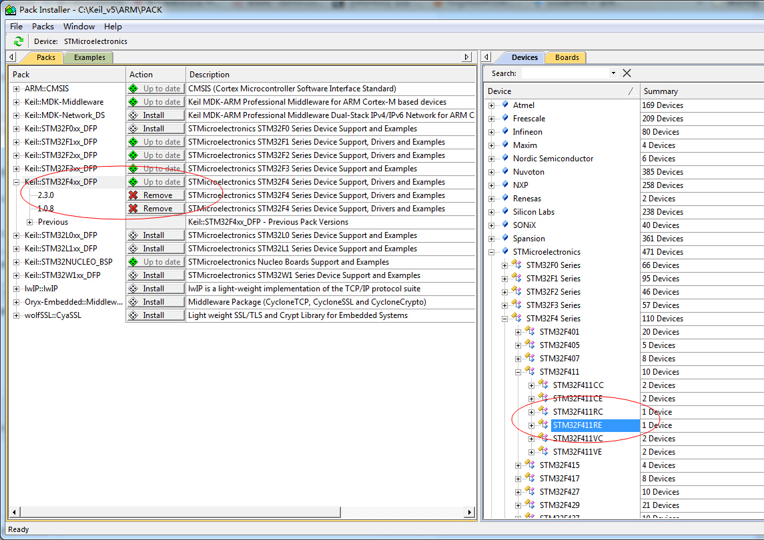Click the STM32F4 Series family icon
Screen dimensions: 764x540
pos(517,318)
